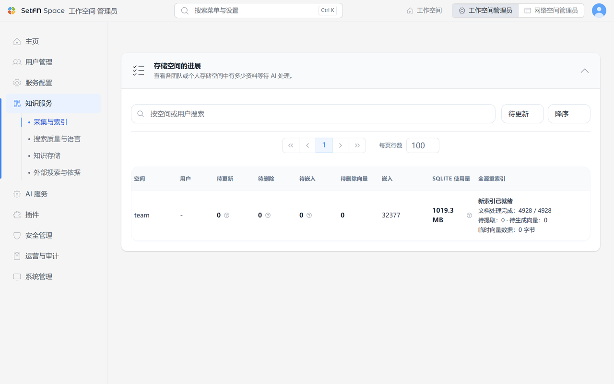Click the 新索引已就绪 status text
This screenshot has width=614, height=384.
496,201
